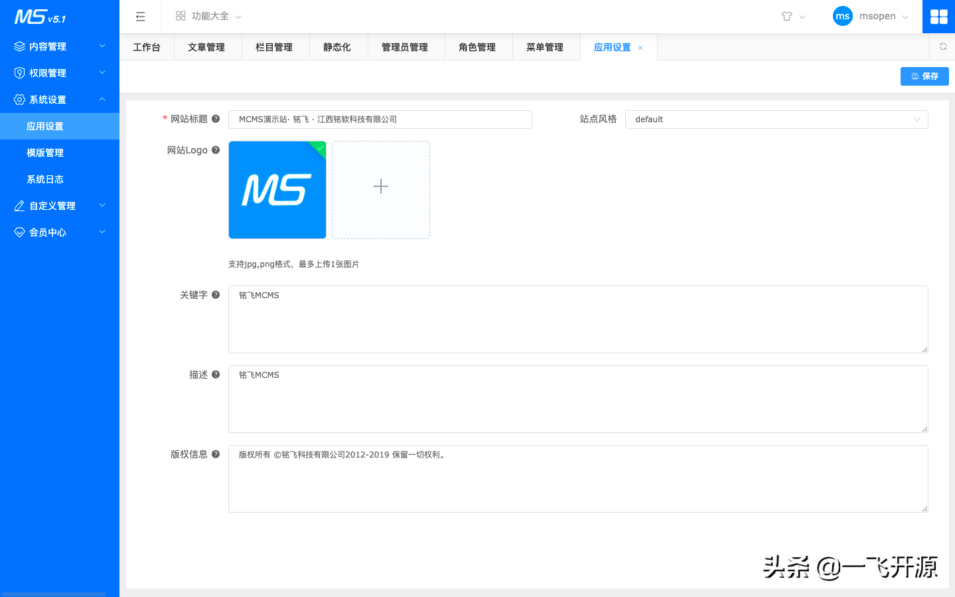Click the 保存 save button

coord(924,76)
